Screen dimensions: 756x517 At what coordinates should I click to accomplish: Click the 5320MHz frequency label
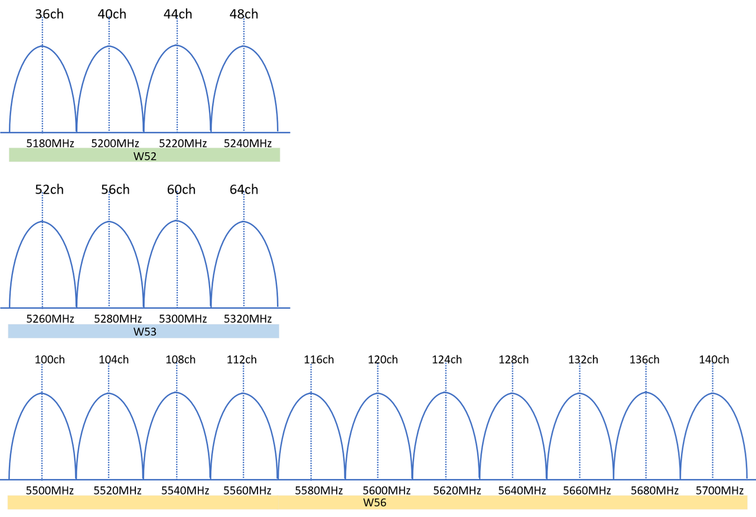(249, 318)
